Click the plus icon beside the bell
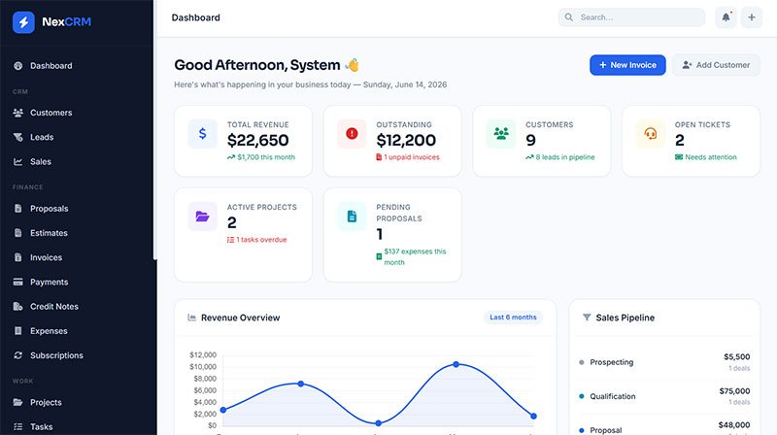Screen dimensions: 777x435 point(752,17)
